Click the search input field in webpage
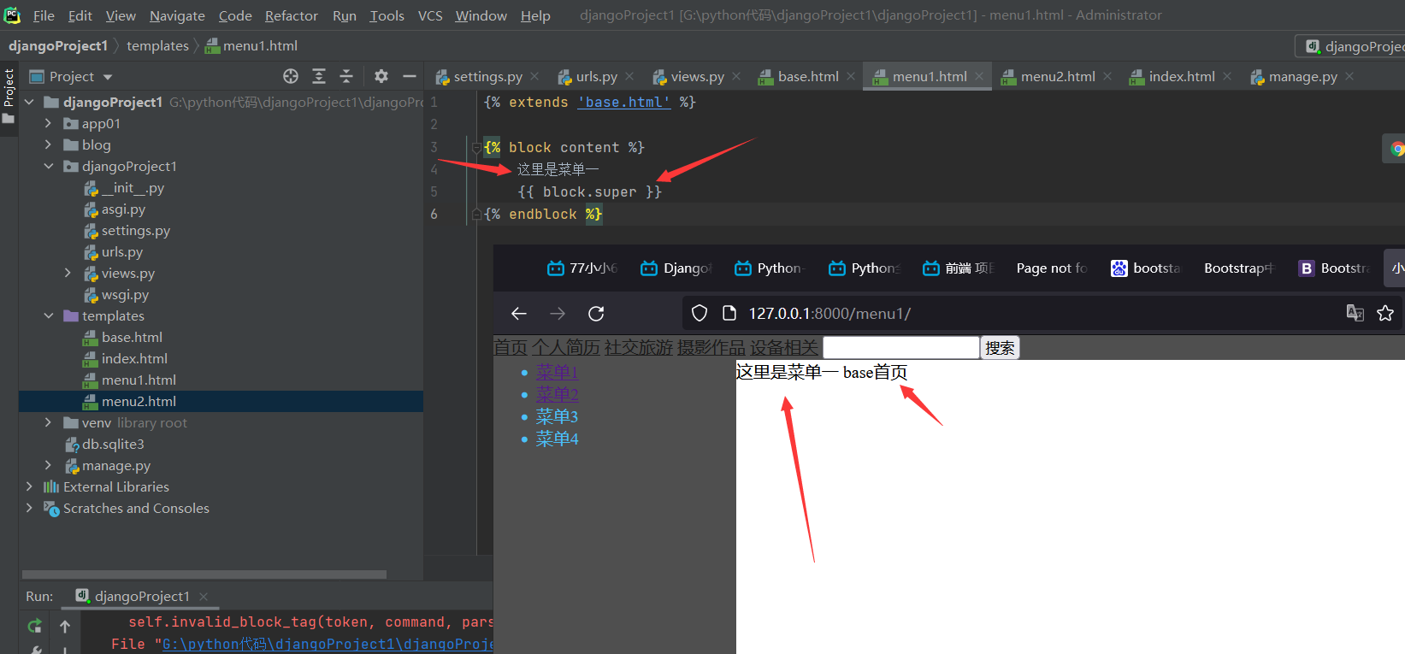Screen dimensions: 1405x654 tap(901, 348)
